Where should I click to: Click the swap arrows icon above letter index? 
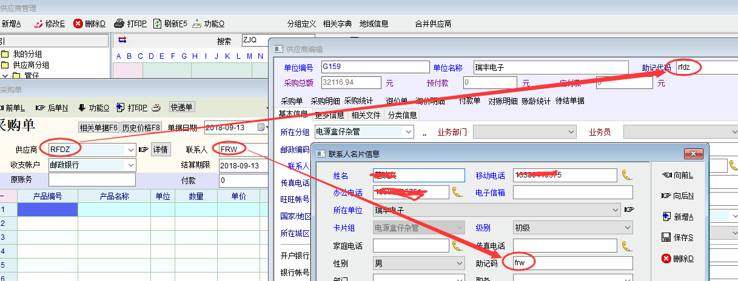click(x=122, y=40)
